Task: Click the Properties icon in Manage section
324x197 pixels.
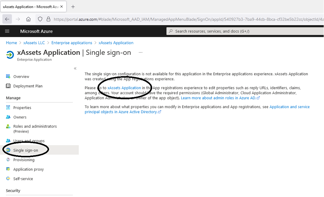Action: (x=8, y=108)
